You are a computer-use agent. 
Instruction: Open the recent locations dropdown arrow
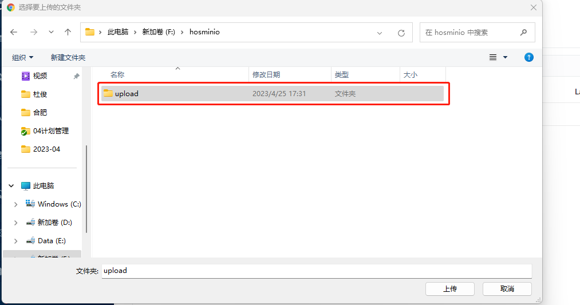pos(51,33)
